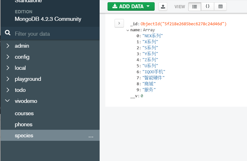Click the name field key
This screenshot has height=161, width=247.
[135, 30]
